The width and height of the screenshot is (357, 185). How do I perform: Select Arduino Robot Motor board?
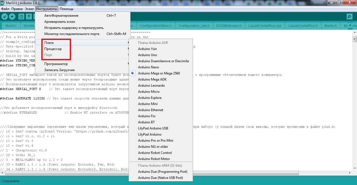click(161, 159)
